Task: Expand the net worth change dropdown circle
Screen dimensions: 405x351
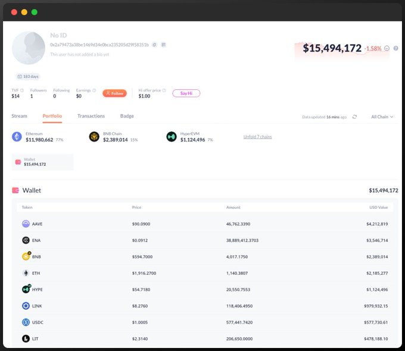Action: click(x=387, y=48)
